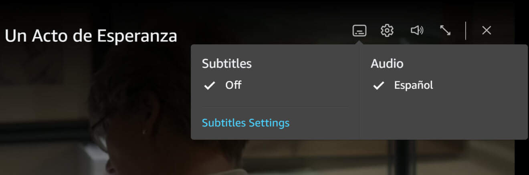Click the vertical separator beside the close button
The image size is (529, 175).
coord(466,30)
